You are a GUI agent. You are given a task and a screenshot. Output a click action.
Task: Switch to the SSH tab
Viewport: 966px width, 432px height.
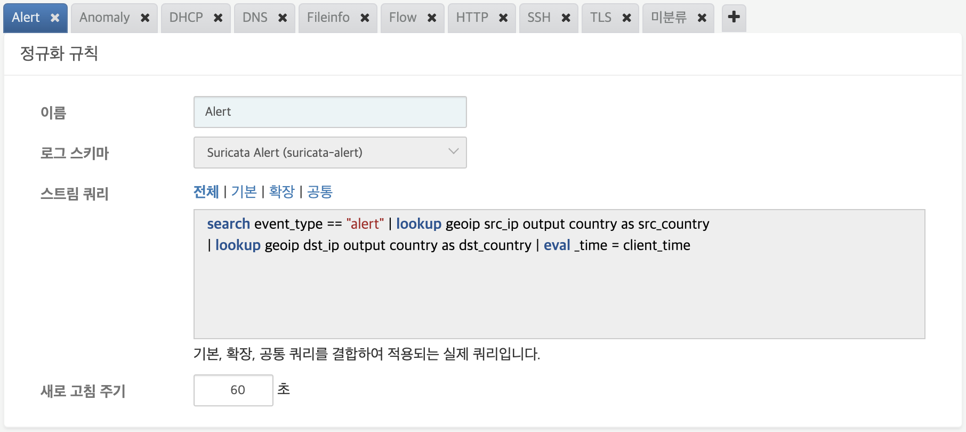(x=539, y=18)
